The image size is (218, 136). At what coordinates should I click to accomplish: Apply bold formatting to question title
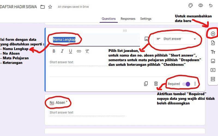pos(54,51)
